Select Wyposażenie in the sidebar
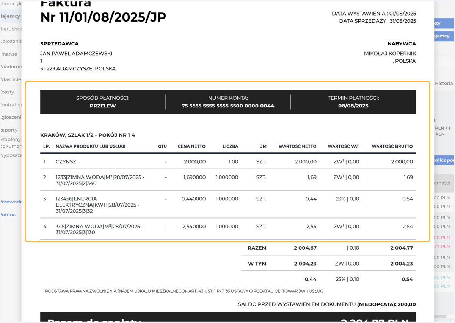Viewport: 455px width, 323px height. pyautogui.click(x=11, y=155)
